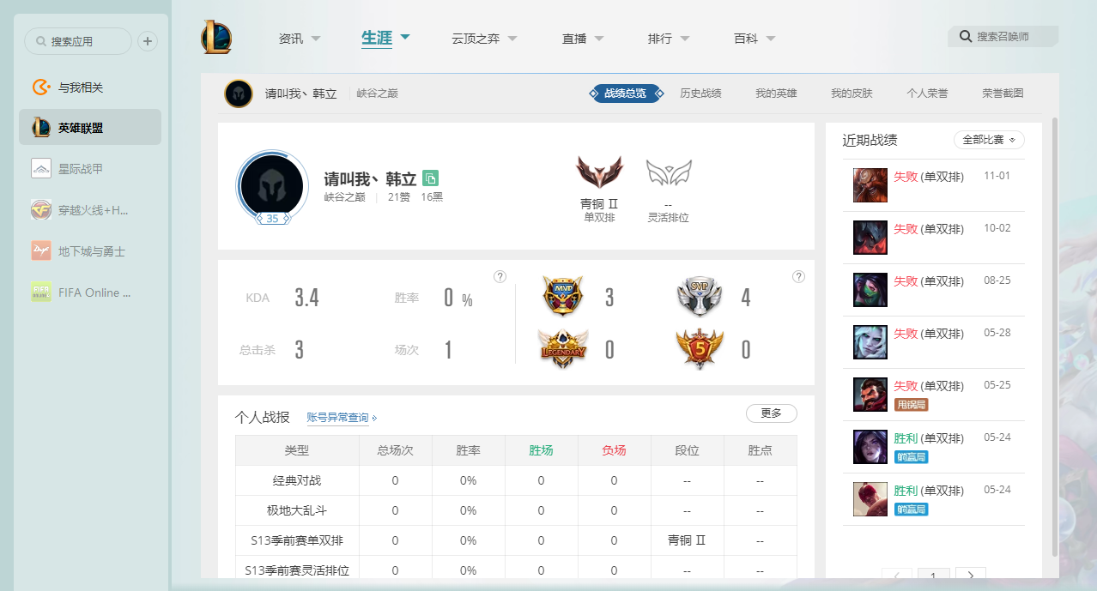Open 穿越火线 entry in sidebar
The height and width of the screenshot is (591, 1097).
(90, 210)
